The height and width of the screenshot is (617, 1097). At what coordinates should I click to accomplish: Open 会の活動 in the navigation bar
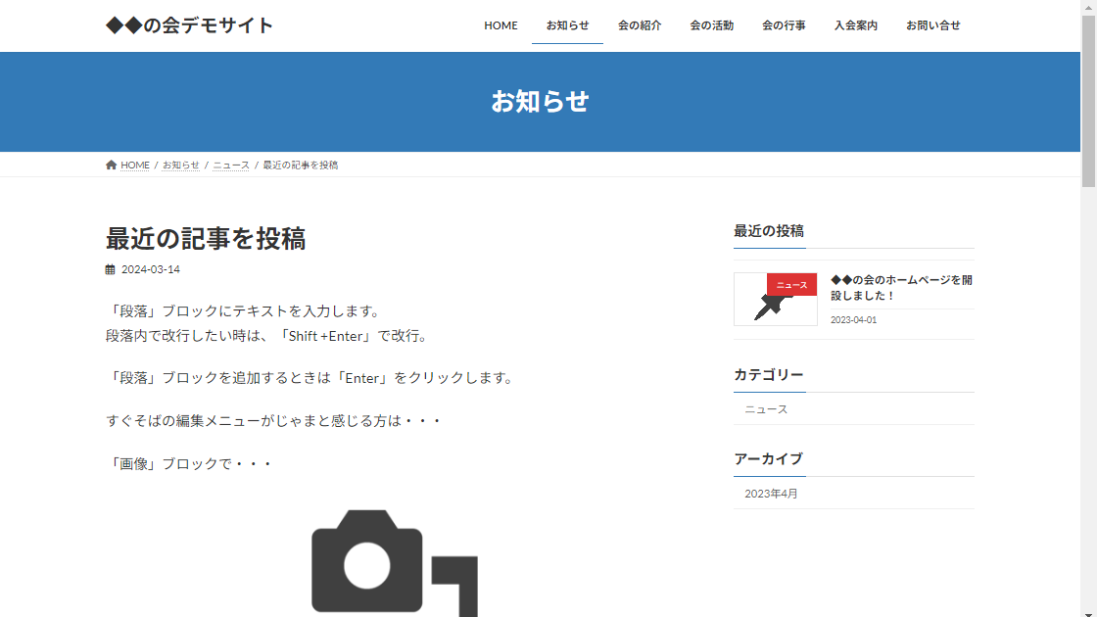click(x=711, y=25)
